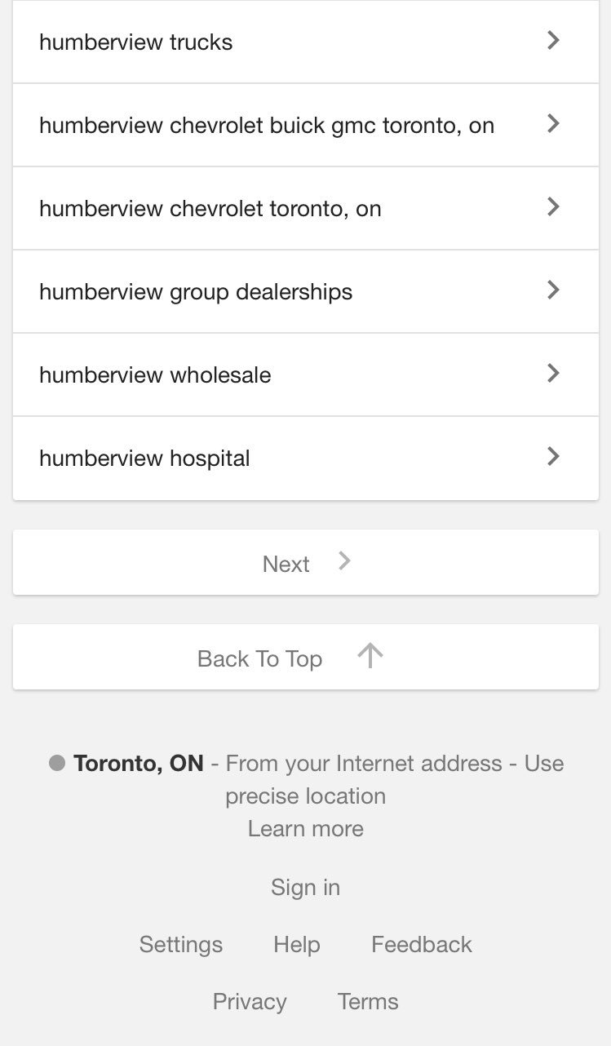Open Settings in the footer
The width and height of the screenshot is (611, 1046).
181,945
